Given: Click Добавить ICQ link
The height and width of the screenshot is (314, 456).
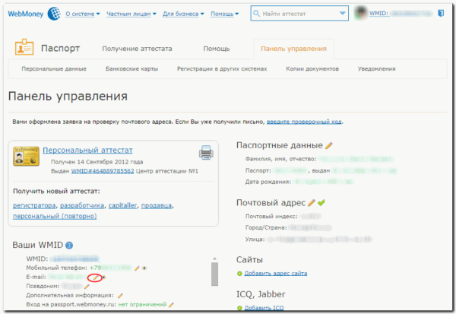Looking at the screenshot, I should (x=264, y=308).
